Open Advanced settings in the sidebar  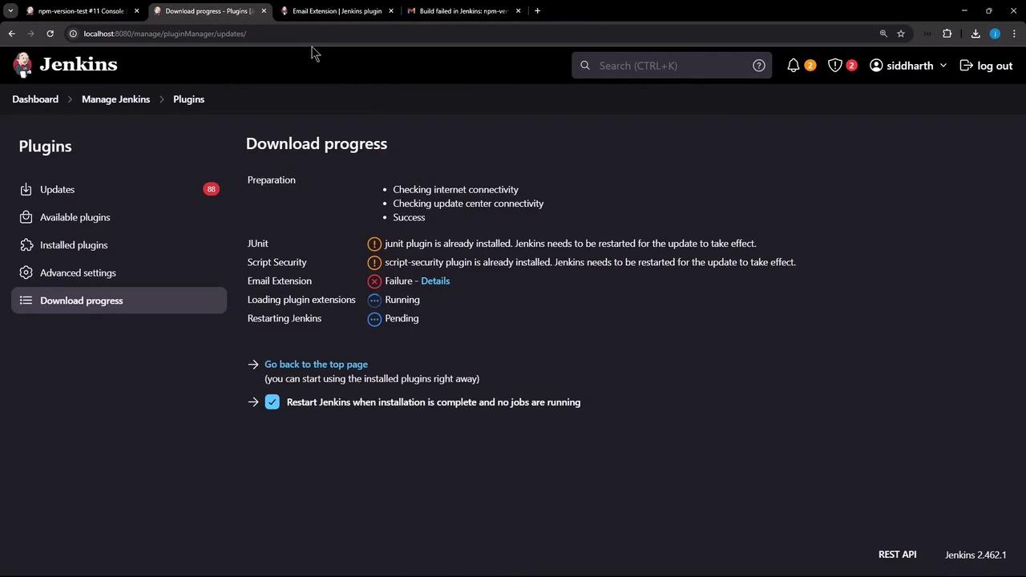pos(119,272)
